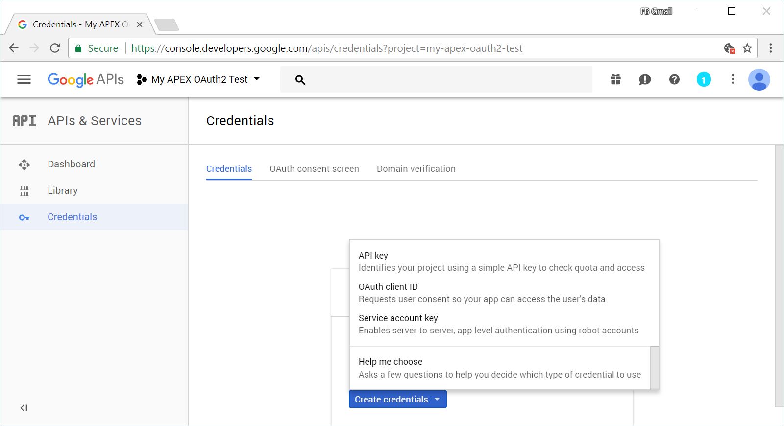
Task: Open a new browser tab
Action: 166,24
